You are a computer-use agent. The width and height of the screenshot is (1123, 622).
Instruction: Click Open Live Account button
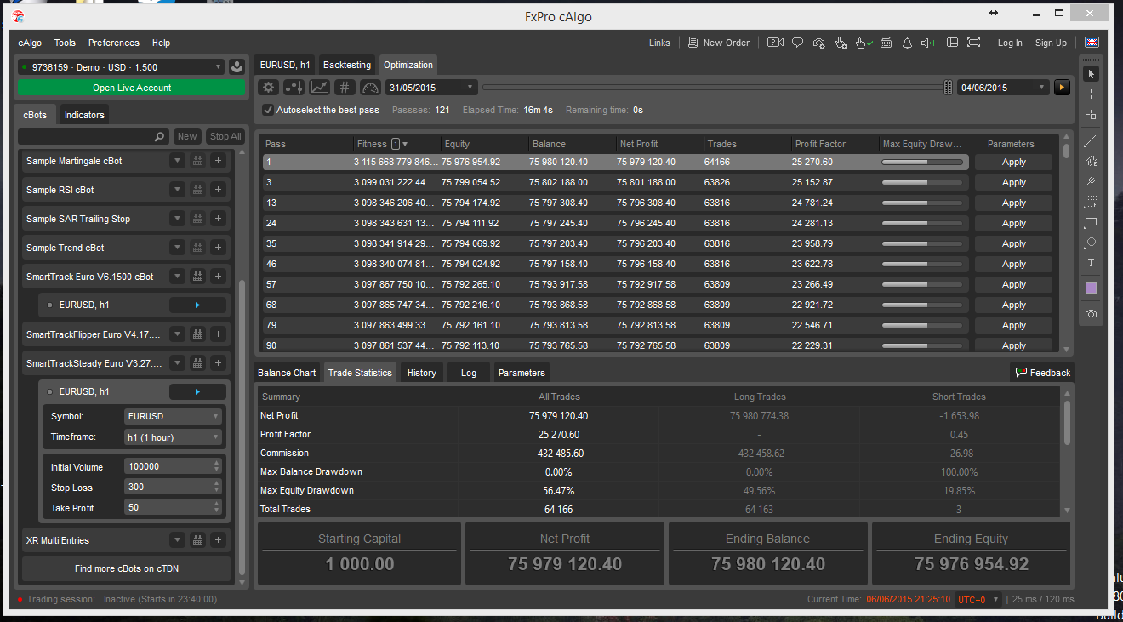[132, 88]
